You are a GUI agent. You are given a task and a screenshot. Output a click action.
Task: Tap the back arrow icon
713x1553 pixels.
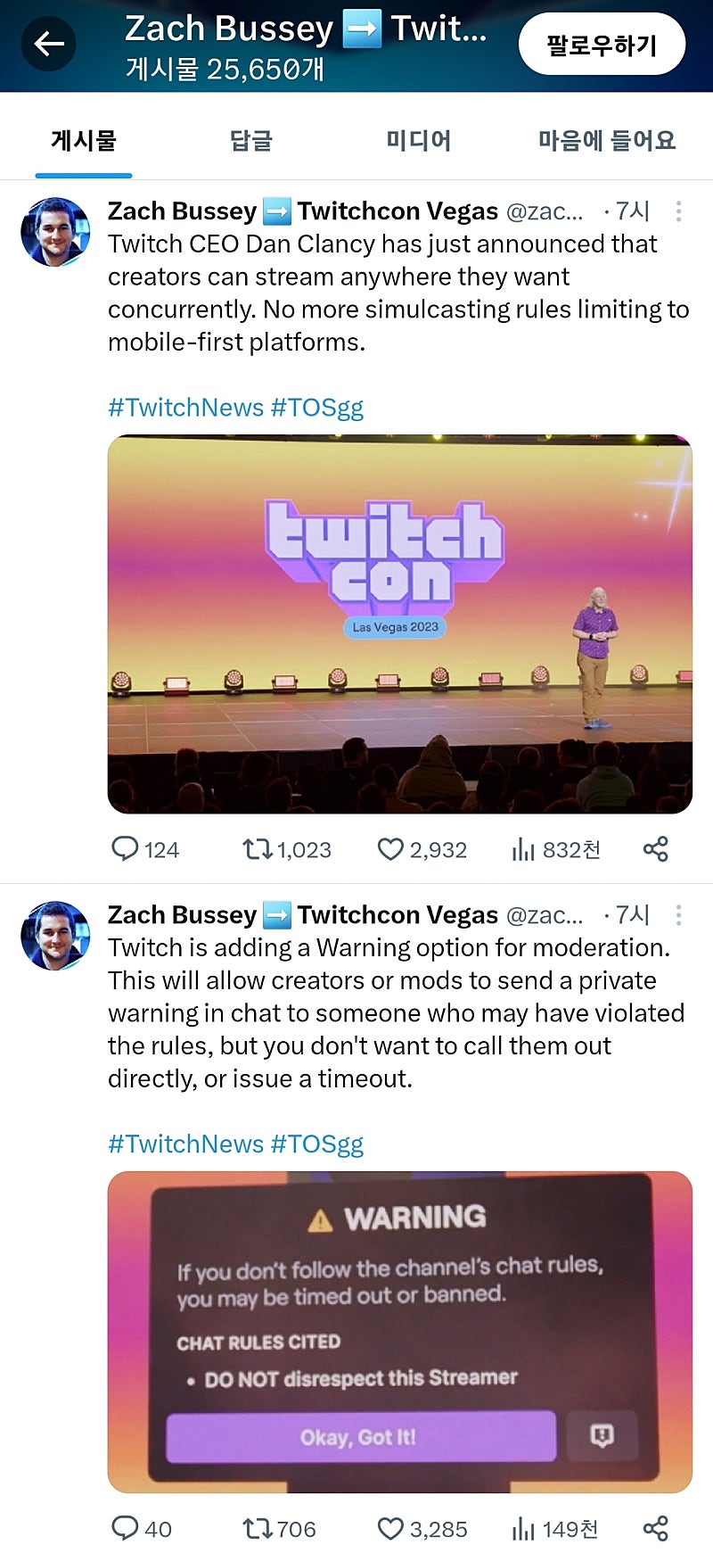click(x=48, y=44)
